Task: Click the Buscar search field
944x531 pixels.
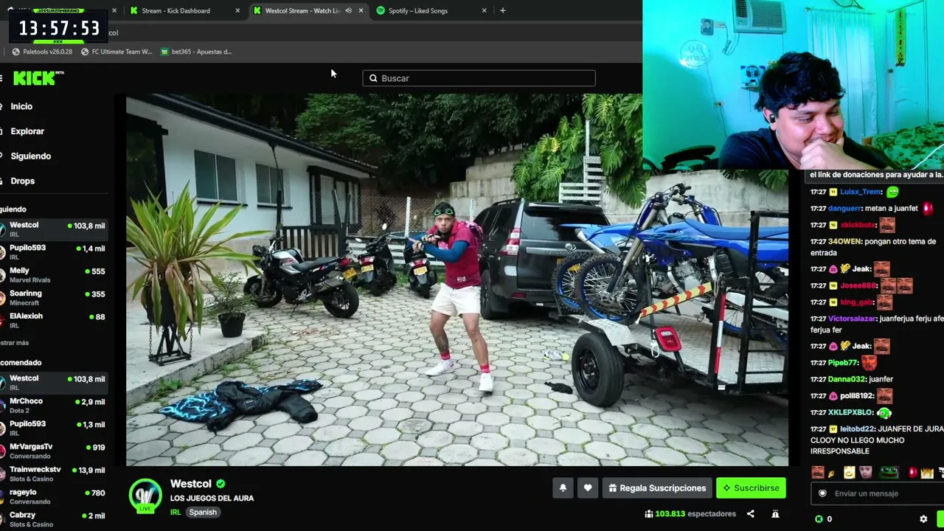Action: [x=479, y=78]
